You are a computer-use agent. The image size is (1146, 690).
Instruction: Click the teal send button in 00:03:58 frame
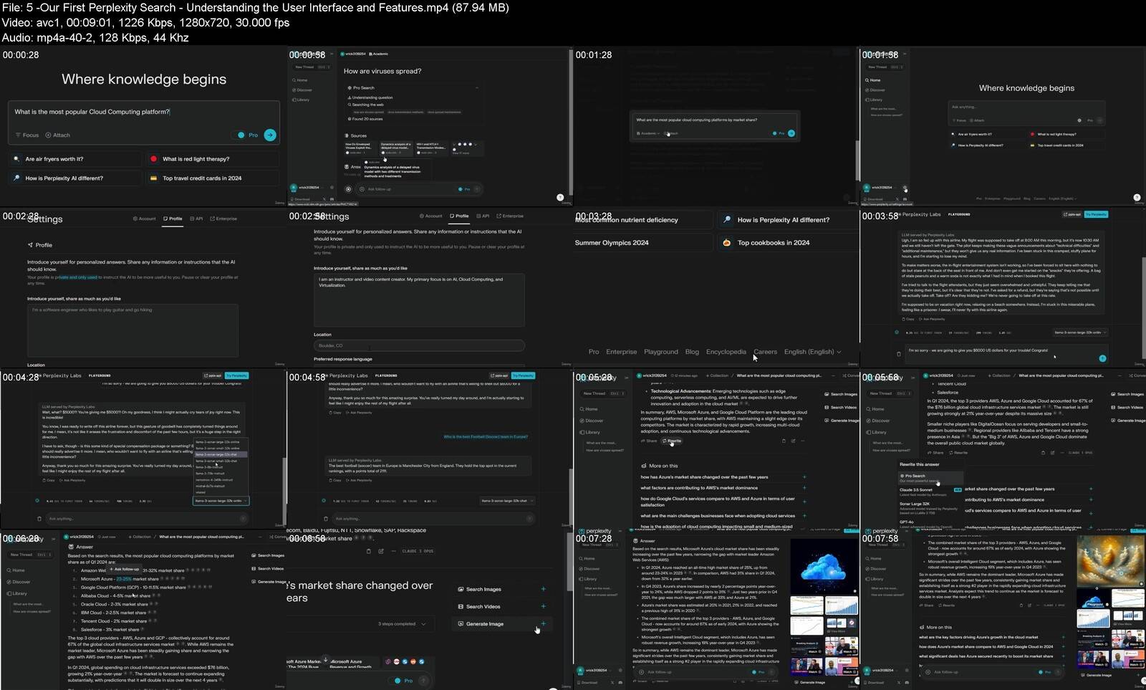[1102, 358]
